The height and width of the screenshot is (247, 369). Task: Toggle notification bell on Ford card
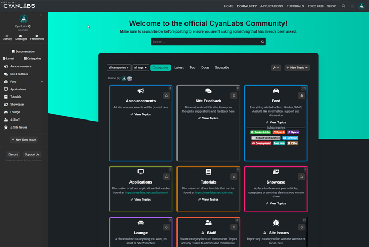(x=302, y=95)
